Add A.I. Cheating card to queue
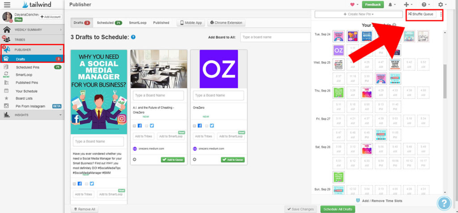 [173, 159]
